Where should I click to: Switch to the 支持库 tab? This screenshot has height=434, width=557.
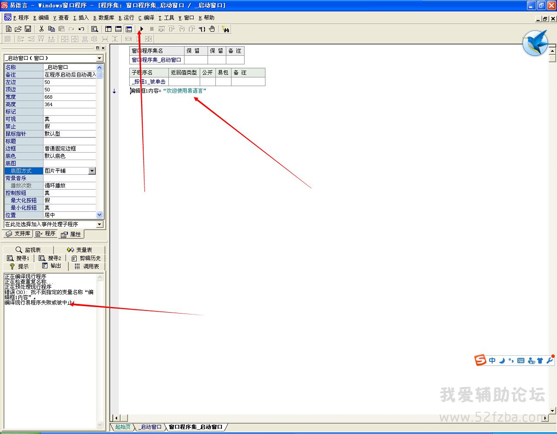point(18,234)
